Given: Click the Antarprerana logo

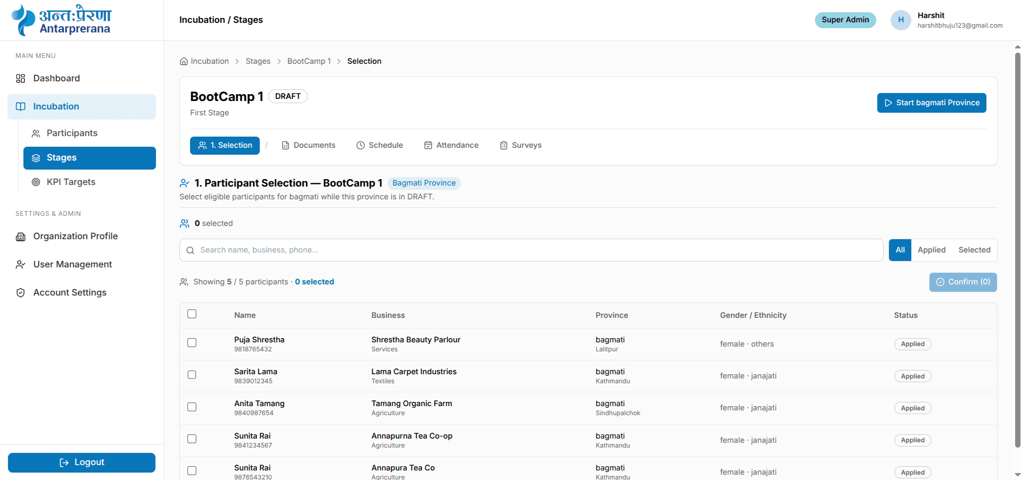Looking at the screenshot, I should (x=61, y=20).
